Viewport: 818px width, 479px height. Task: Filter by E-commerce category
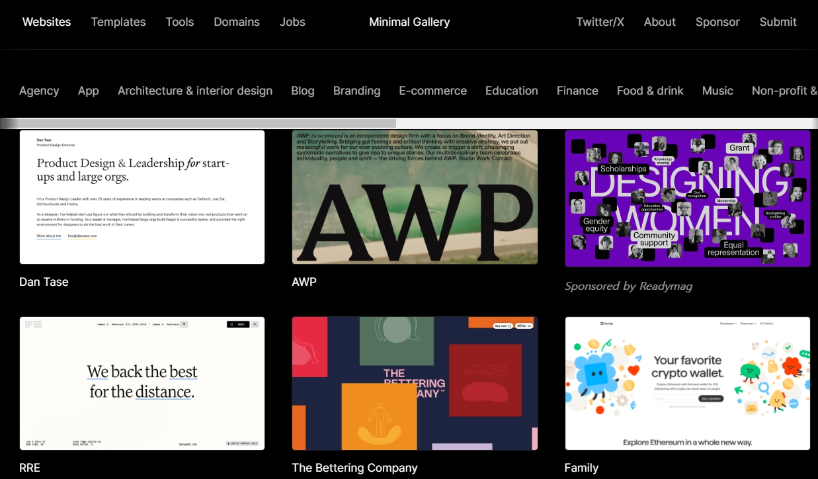point(433,91)
